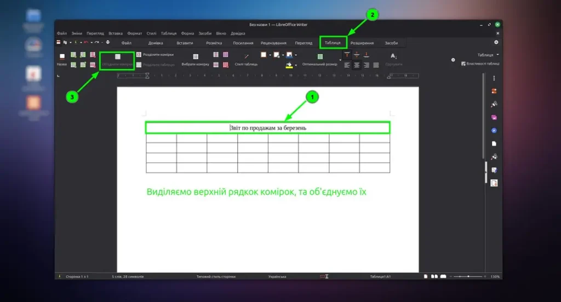Image resolution: width=561 pixels, height=302 pixels.
Task: Click the Назва caption icon in ribbon
Action: click(x=62, y=56)
